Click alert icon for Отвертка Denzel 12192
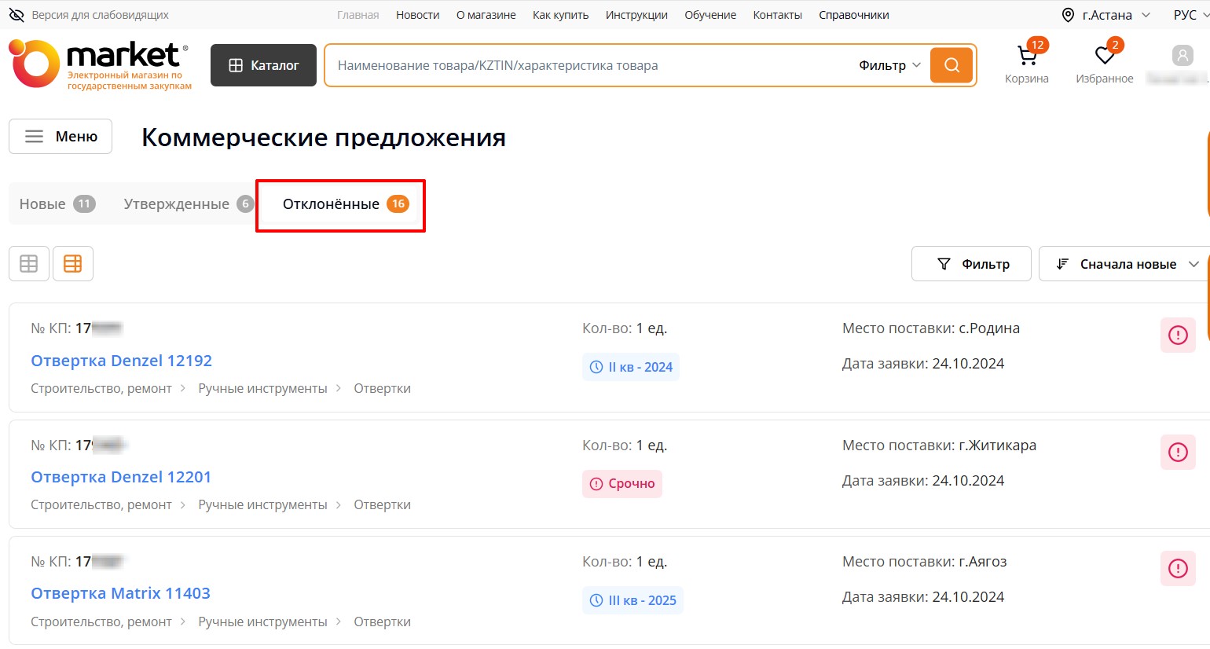The width and height of the screenshot is (1210, 649). click(x=1177, y=335)
